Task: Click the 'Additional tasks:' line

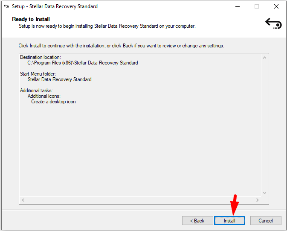Action: point(36,91)
